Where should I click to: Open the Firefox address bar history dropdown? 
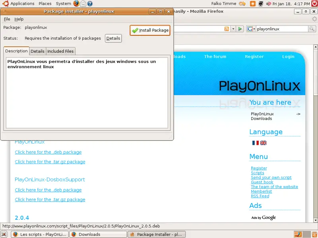[x=233, y=29]
